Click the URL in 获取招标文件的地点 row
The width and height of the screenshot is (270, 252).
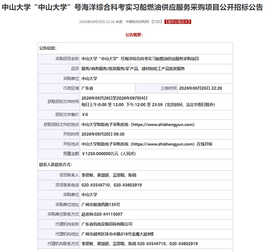pos(162,124)
